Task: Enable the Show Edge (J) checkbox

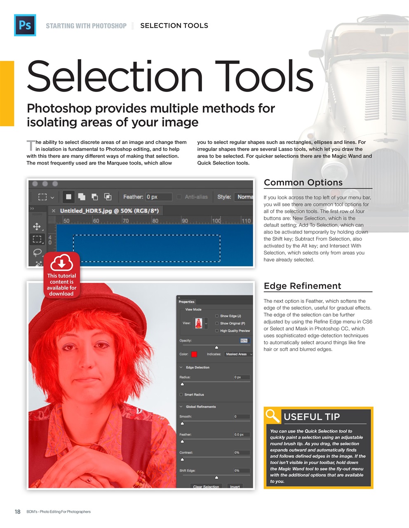Action: pos(216,316)
